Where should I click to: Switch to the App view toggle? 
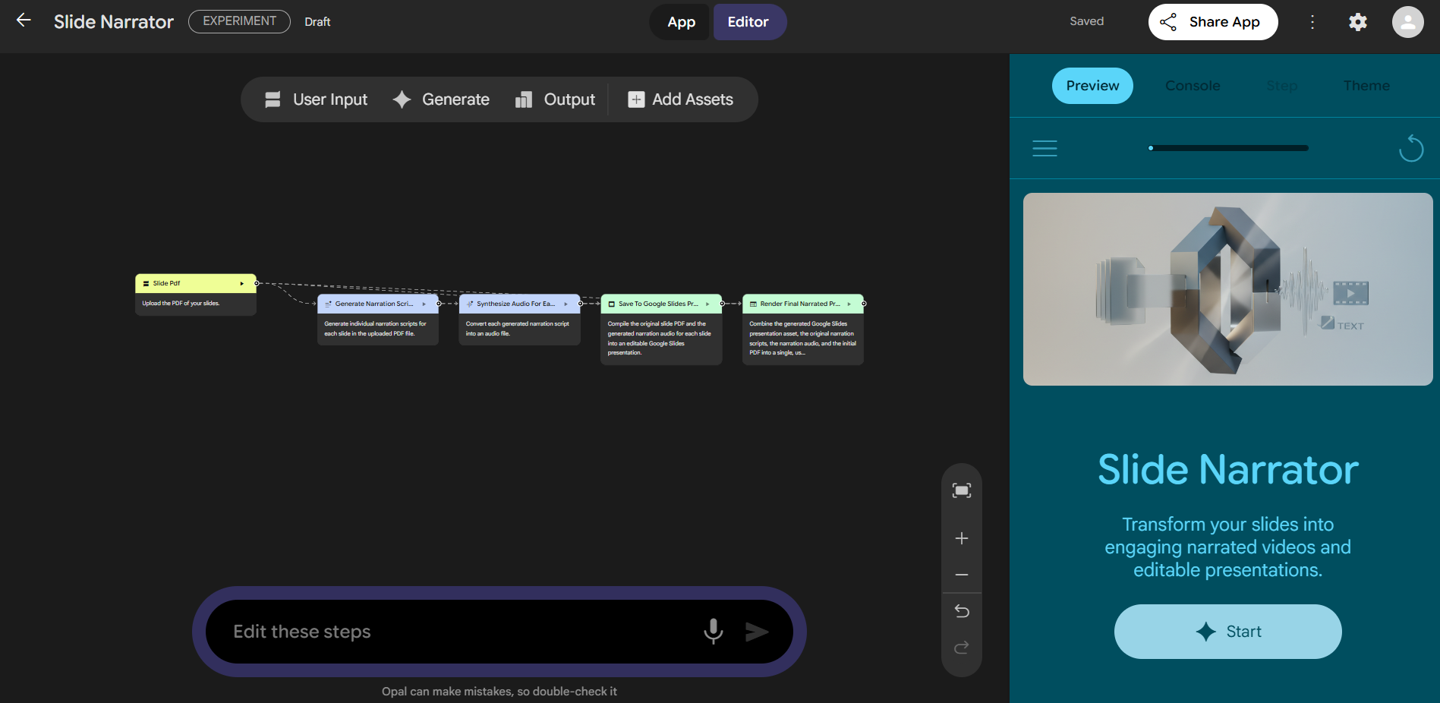(681, 22)
